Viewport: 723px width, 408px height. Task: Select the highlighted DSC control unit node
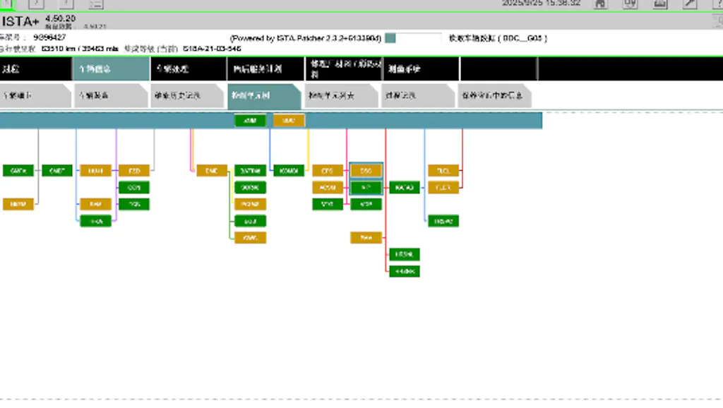(x=366, y=171)
